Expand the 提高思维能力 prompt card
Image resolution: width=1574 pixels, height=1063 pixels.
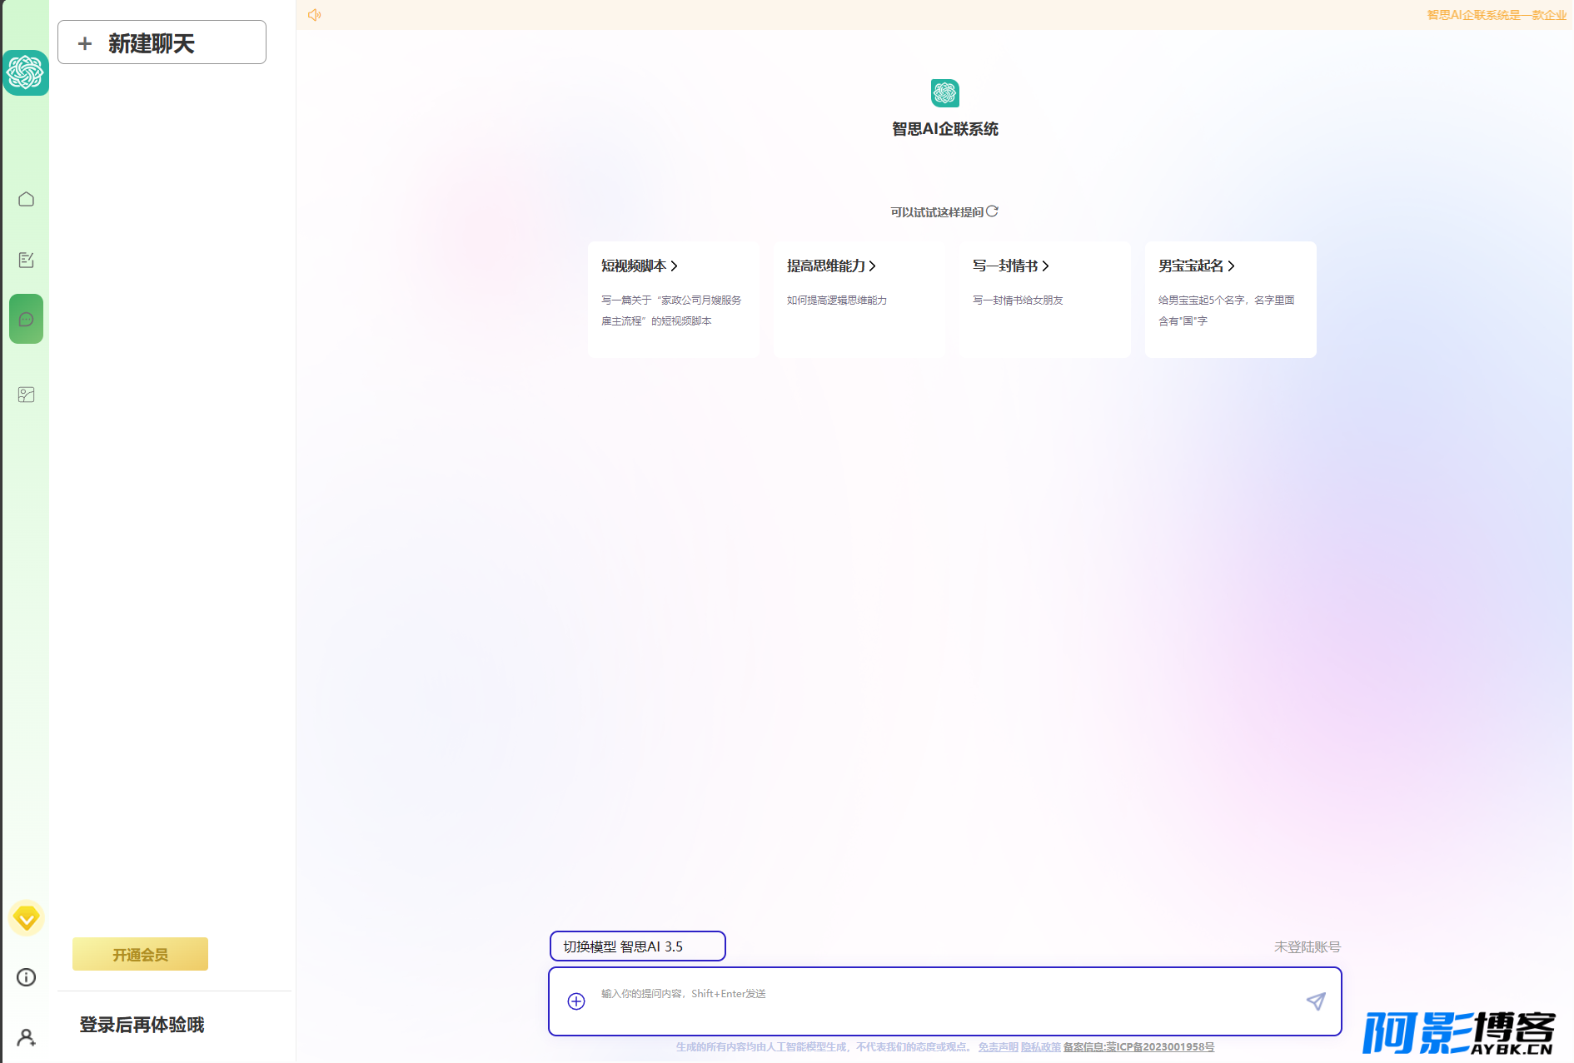859,300
